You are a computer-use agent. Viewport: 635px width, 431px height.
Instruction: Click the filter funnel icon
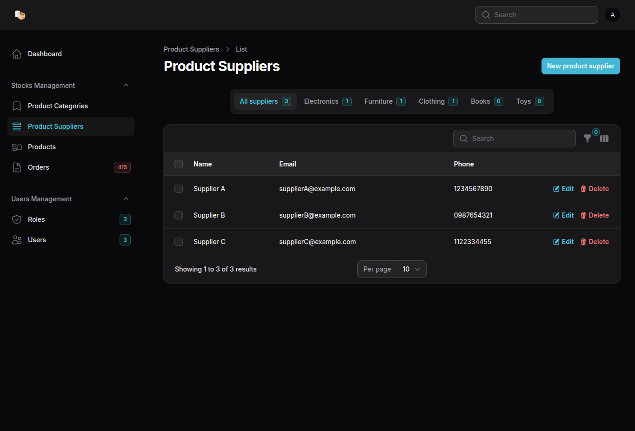(x=588, y=139)
